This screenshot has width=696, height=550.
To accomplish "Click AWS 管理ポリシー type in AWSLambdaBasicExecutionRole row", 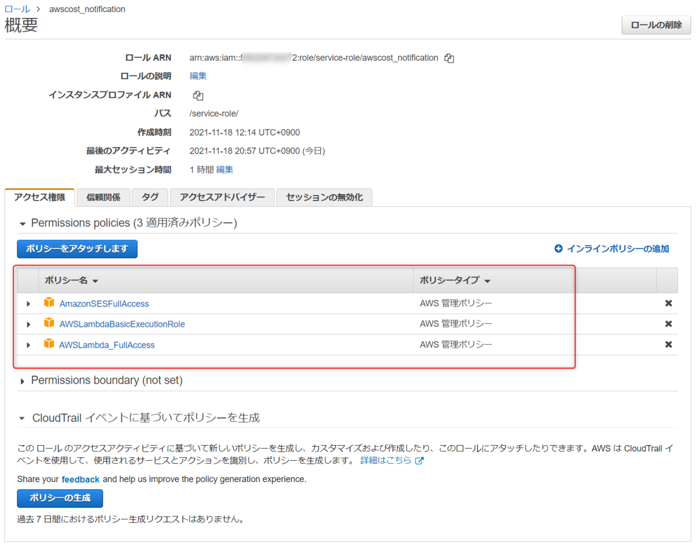I will [x=456, y=323].
